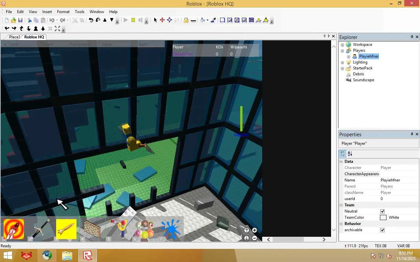
Task: Click the in-game Help button
Action: 107,44
